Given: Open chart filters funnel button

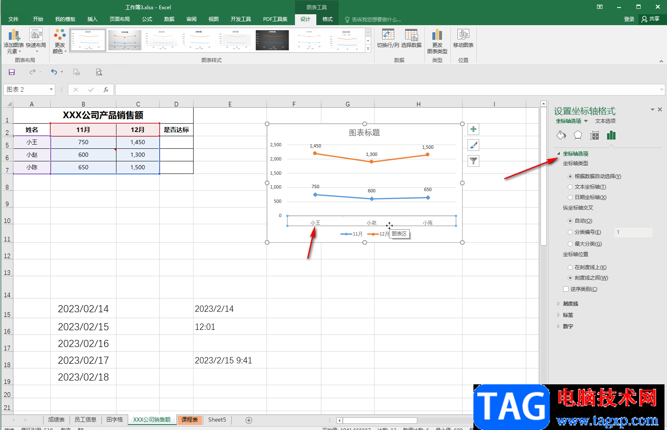Looking at the screenshot, I should coord(473,161).
